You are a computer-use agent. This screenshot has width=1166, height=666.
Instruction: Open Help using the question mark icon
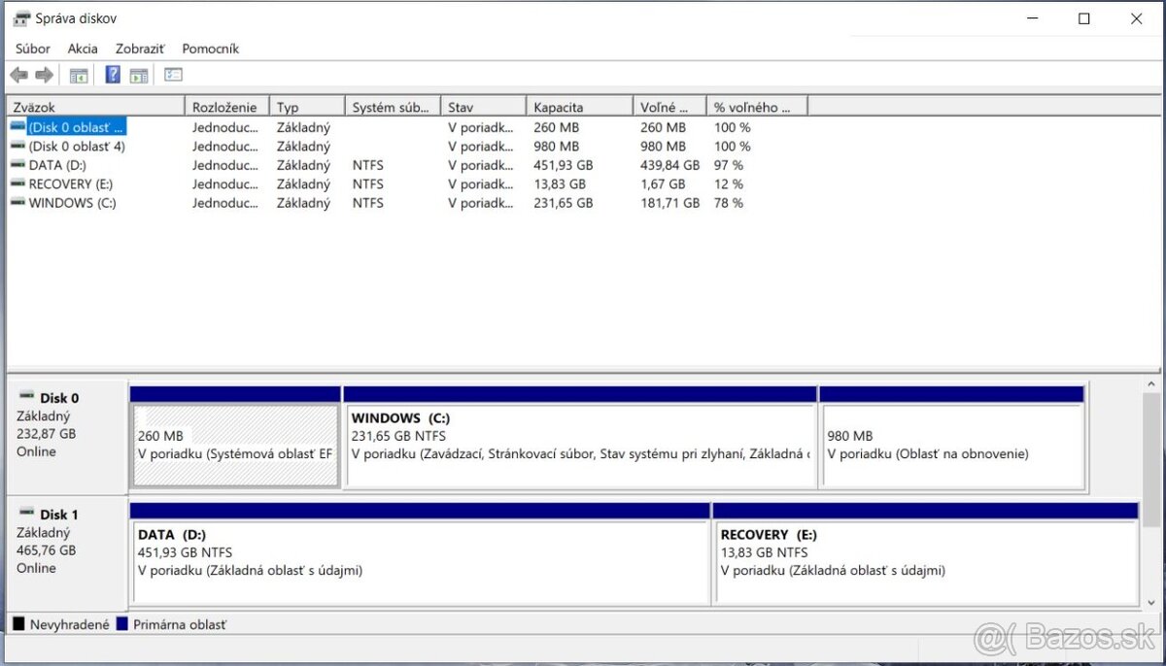click(x=114, y=74)
